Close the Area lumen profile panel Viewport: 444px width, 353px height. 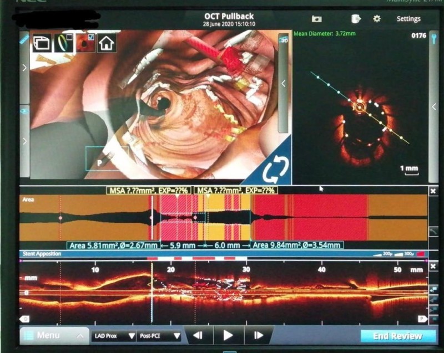[433, 191]
